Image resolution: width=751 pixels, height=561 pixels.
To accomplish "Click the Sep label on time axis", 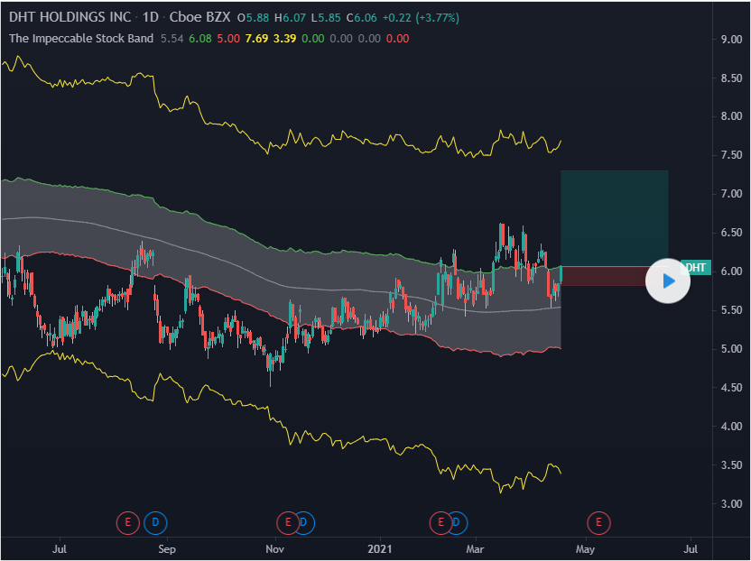I will [x=165, y=547].
